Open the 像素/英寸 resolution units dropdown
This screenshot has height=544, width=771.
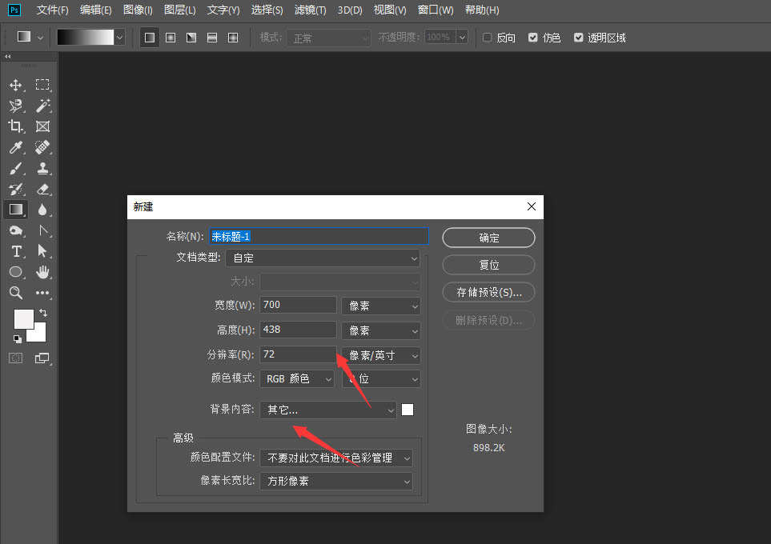pos(380,354)
